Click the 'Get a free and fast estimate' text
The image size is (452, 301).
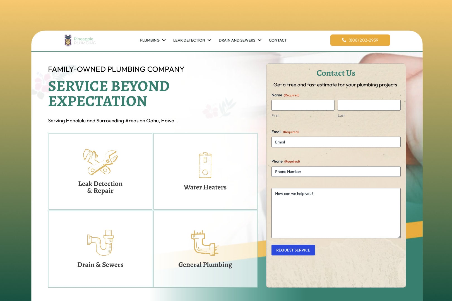click(x=336, y=85)
